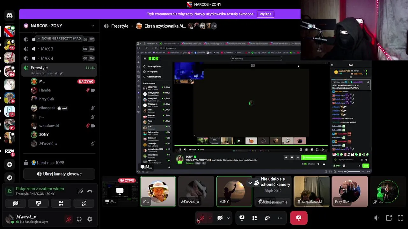Click the '+3' extra viewers indicator
The width and height of the screenshot is (408, 229).
point(214,26)
